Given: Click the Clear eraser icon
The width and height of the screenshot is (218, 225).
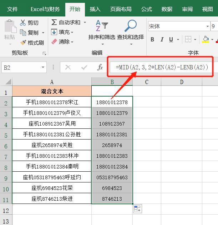Looking at the screenshot, I should [54, 42].
